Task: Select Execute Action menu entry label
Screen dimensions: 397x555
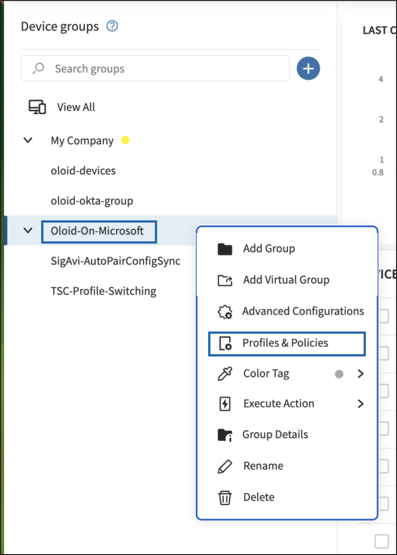Action: point(279,403)
